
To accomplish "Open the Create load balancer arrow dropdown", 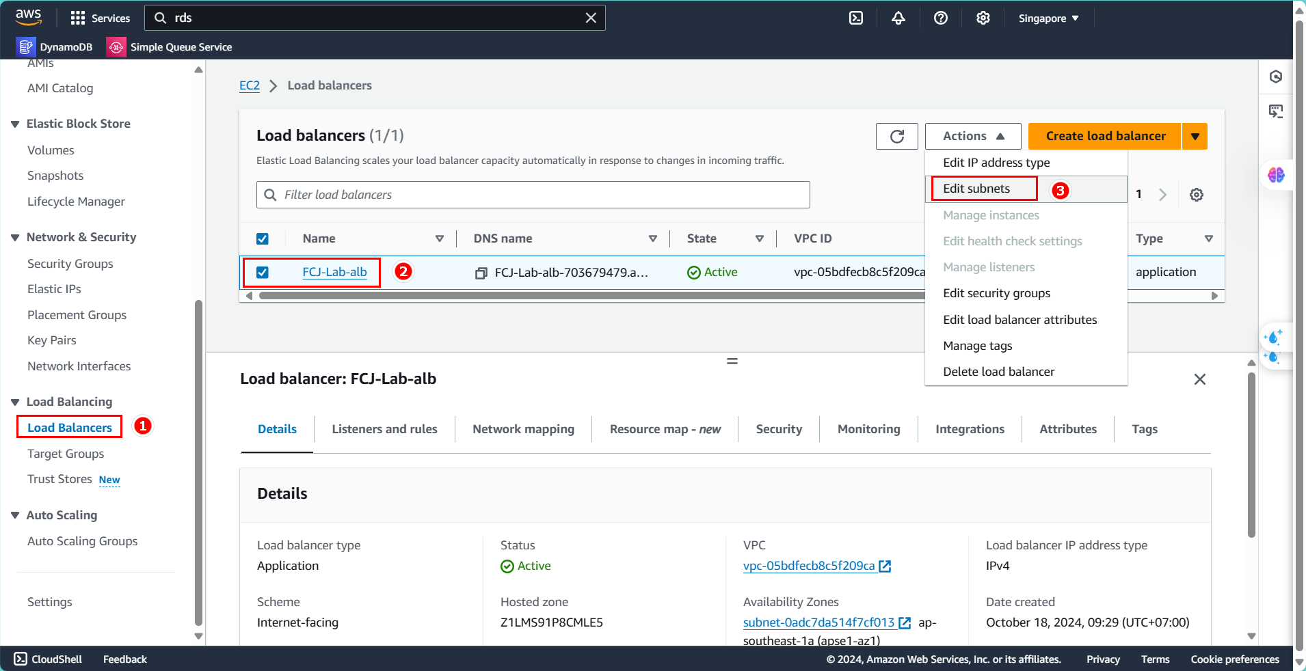I will 1195,136.
